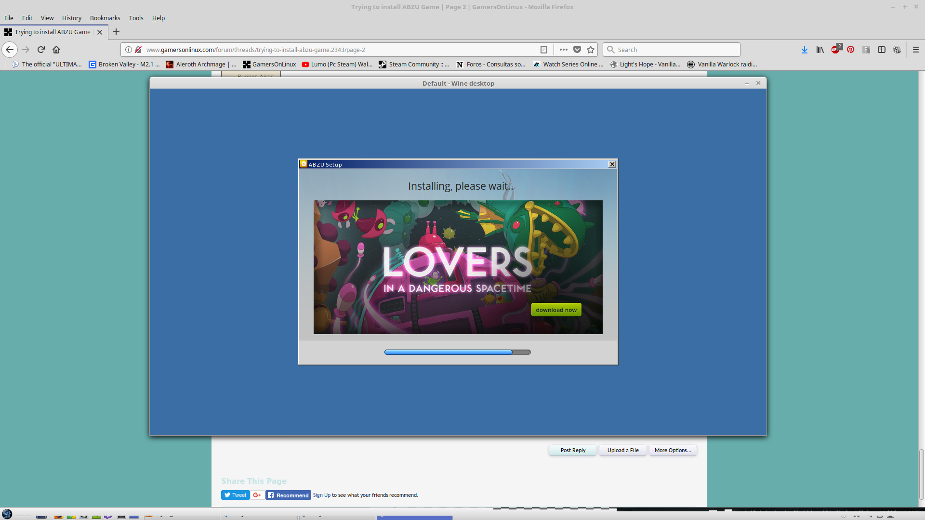Viewport: 925px width, 520px height.
Task: Open the 'Steam Community' bookmark
Action: click(x=414, y=64)
